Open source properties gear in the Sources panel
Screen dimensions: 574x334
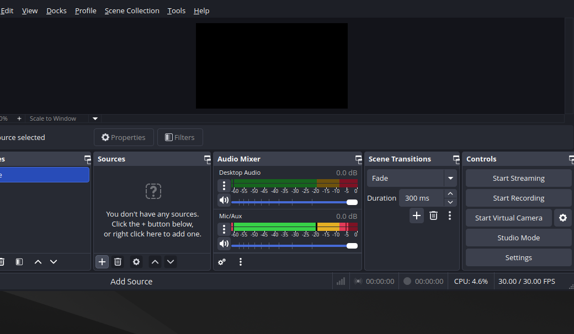pyautogui.click(x=136, y=262)
